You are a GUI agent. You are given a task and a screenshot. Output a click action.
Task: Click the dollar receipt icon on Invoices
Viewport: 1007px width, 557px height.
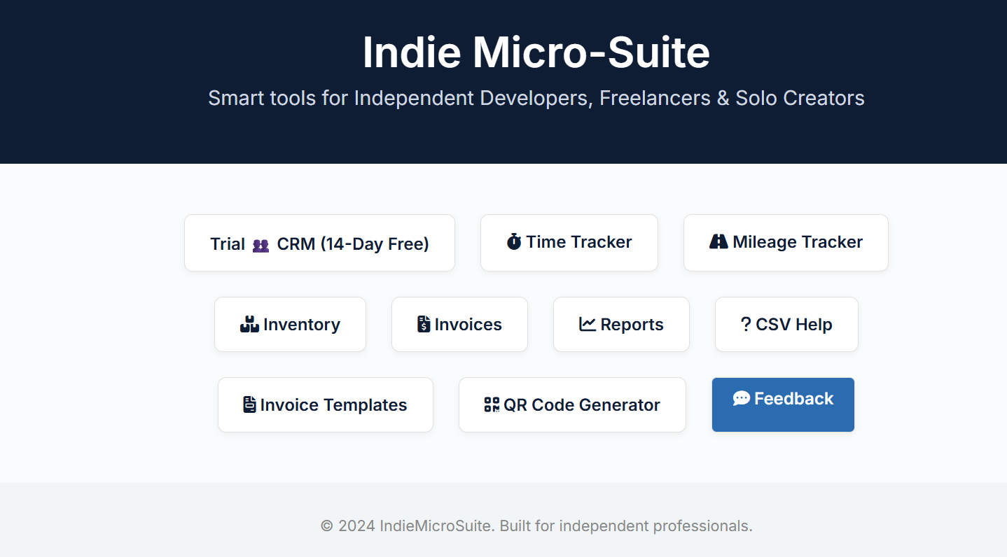coord(425,324)
